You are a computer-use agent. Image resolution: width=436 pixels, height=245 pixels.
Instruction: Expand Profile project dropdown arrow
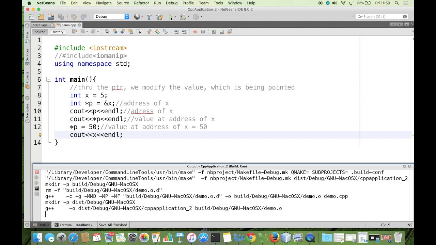201,17
